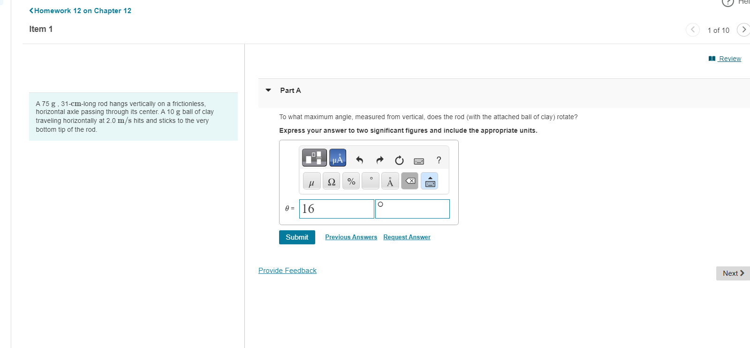Insert the mu symbol

tap(311, 181)
